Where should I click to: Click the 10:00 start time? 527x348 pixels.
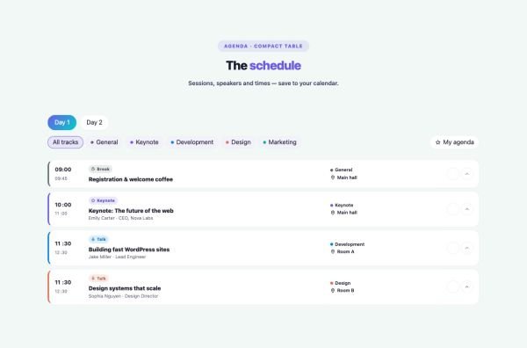coord(63,205)
